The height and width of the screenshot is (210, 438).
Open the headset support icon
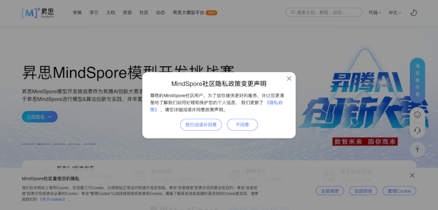(x=417, y=130)
